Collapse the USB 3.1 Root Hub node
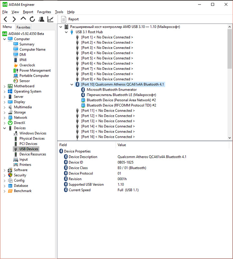233x259 pixels. point(66,32)
